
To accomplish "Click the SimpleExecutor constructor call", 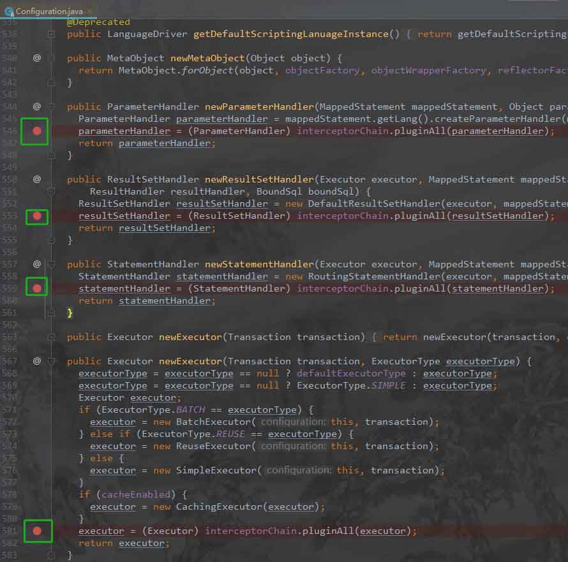I will [216, 470].
